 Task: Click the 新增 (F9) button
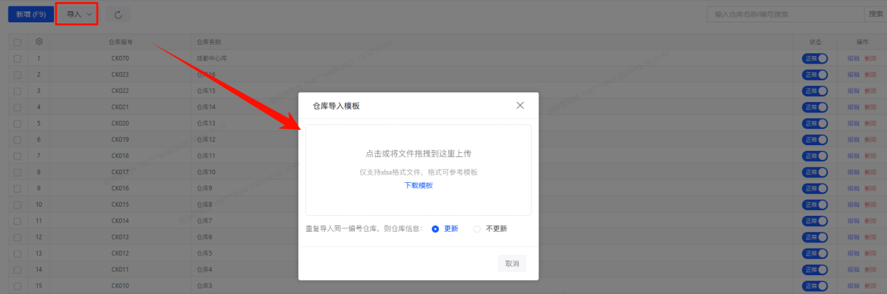[x=31, y=15]
